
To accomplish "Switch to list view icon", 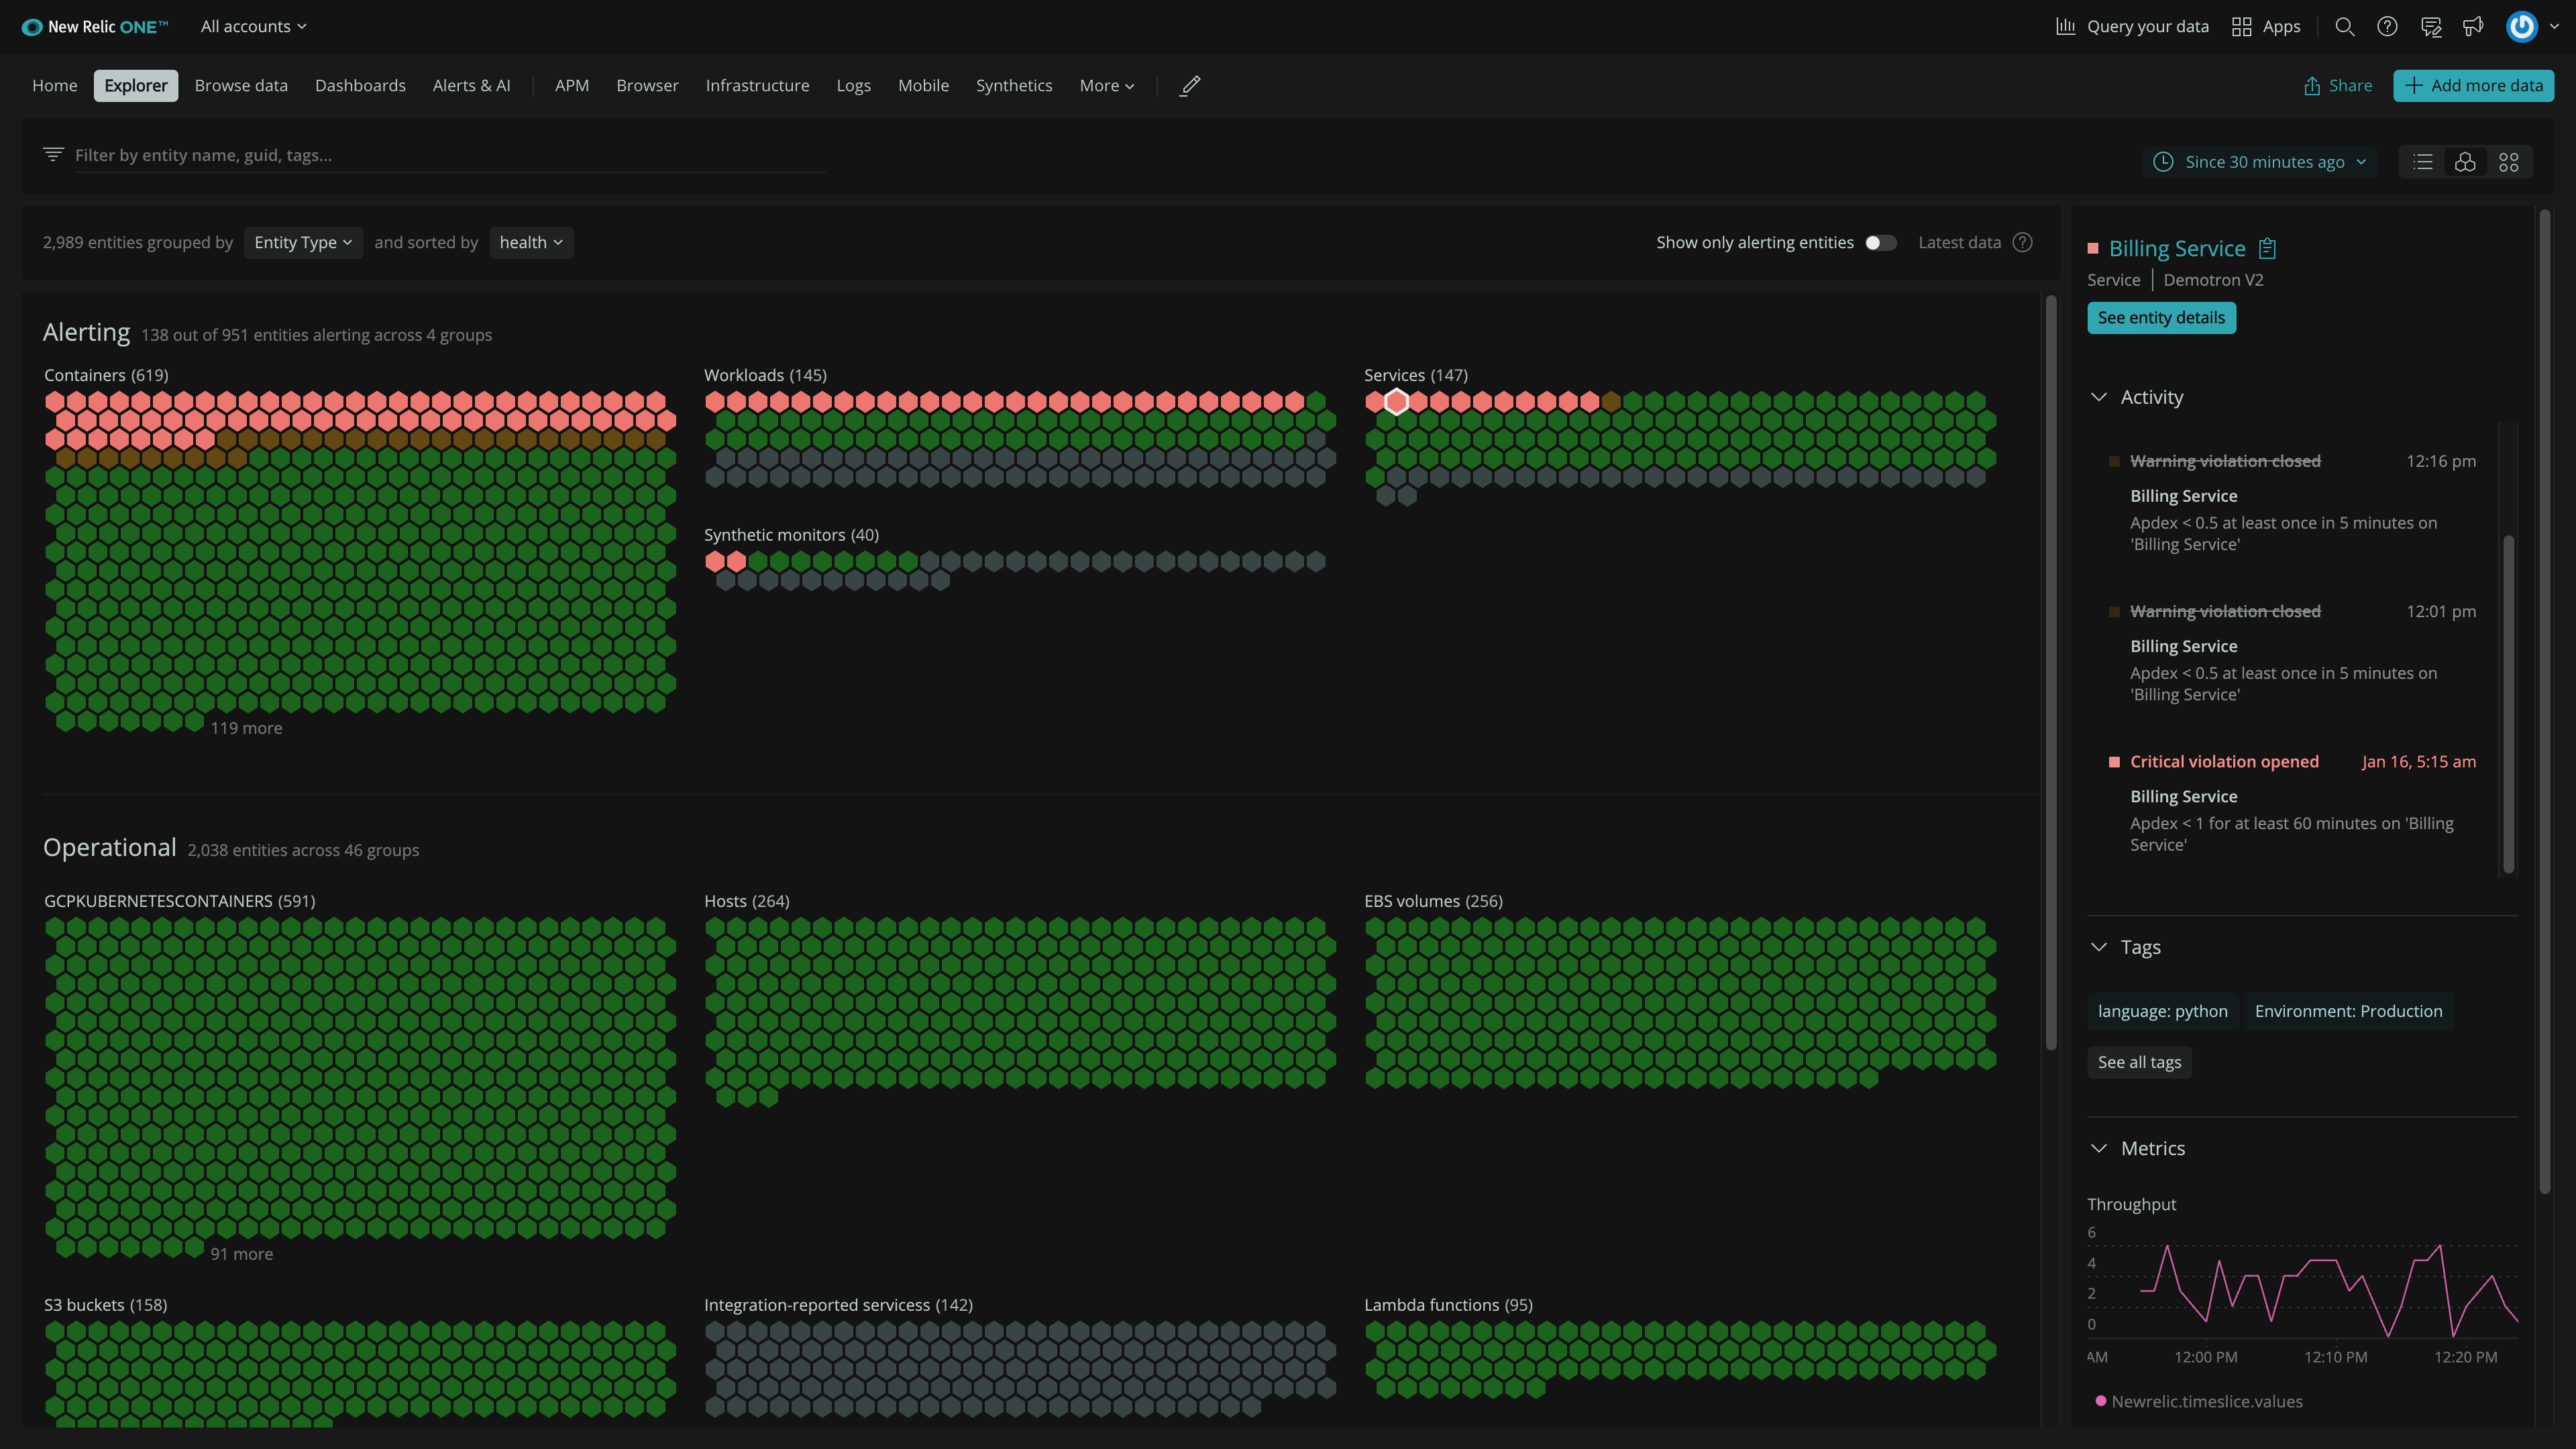I will pos(2422,162).
